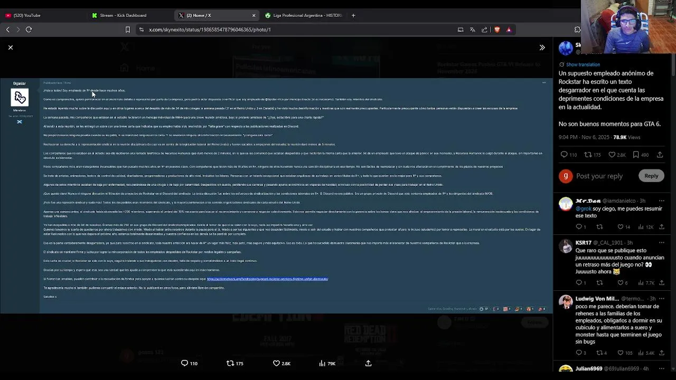Screen dimensions: 676x380
Task: Open Julian6969's profile name
Action: click(589, 368)
